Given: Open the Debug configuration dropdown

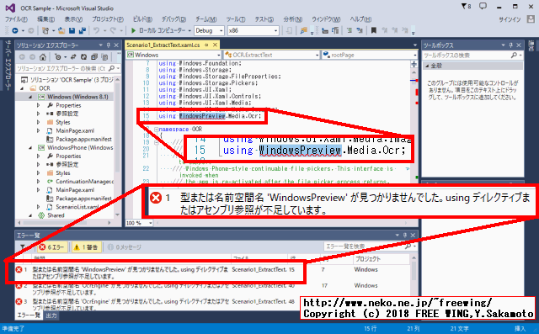Looking at the screenshot, I should pos(210,30).
